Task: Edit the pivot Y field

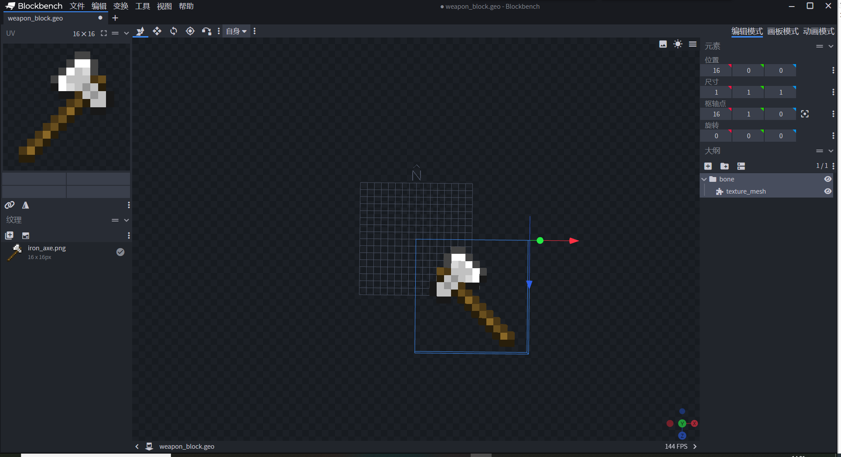Action: click(749, 114)
